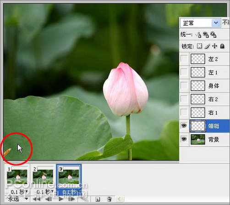Delete selected frame with trash icon
This screenshot has height=205, width=230.
pos(109,199)
